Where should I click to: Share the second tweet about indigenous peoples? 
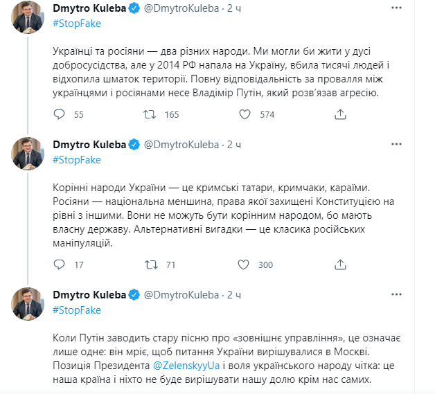pos(339,265)
